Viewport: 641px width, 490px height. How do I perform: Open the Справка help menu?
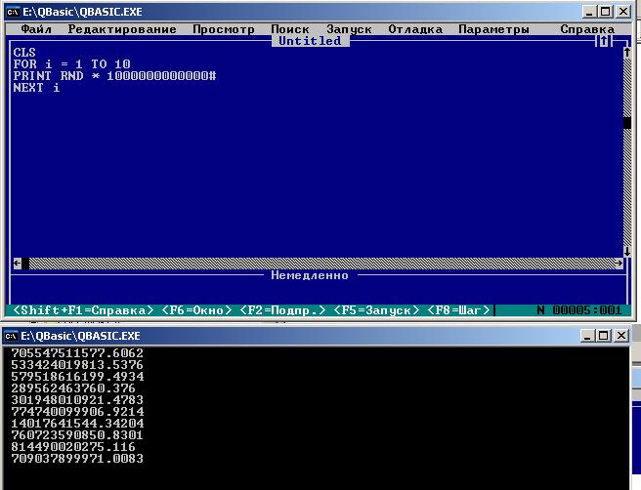587,29
